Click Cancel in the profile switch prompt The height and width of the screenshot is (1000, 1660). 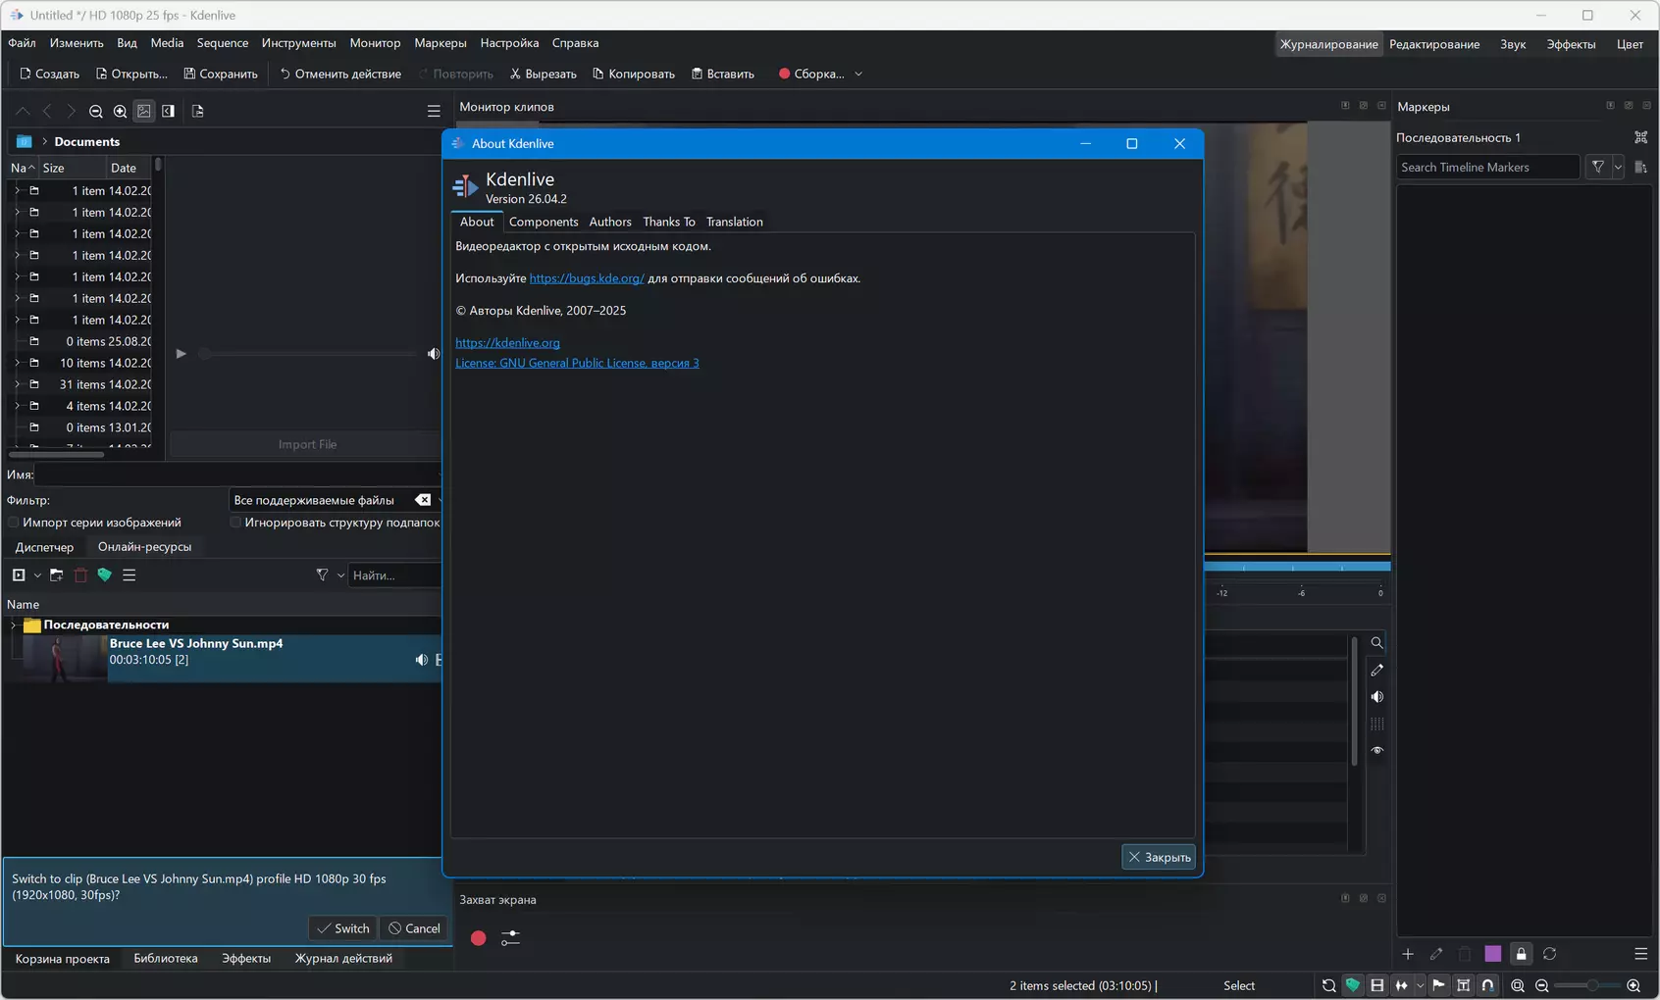pos(414,928)
